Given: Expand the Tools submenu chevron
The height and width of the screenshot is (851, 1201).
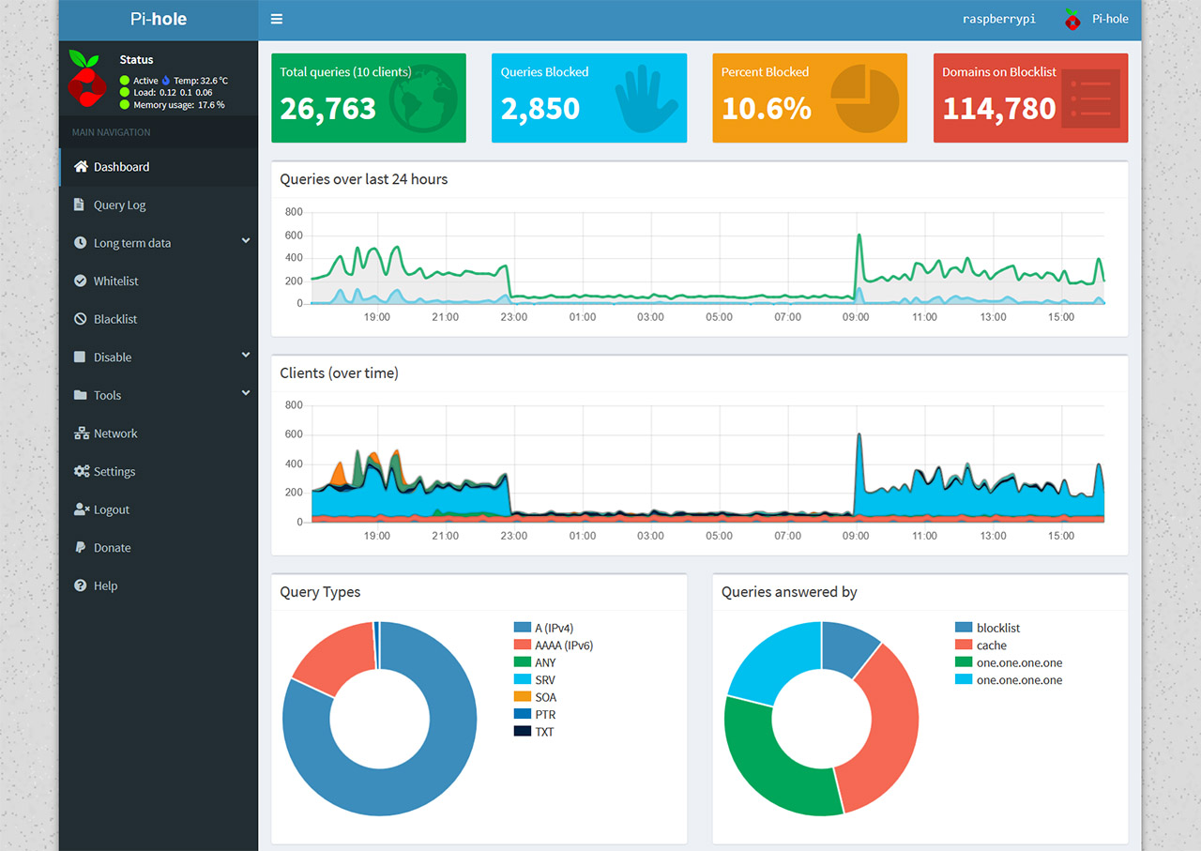Looking at the screenshot, I should 246,393.
